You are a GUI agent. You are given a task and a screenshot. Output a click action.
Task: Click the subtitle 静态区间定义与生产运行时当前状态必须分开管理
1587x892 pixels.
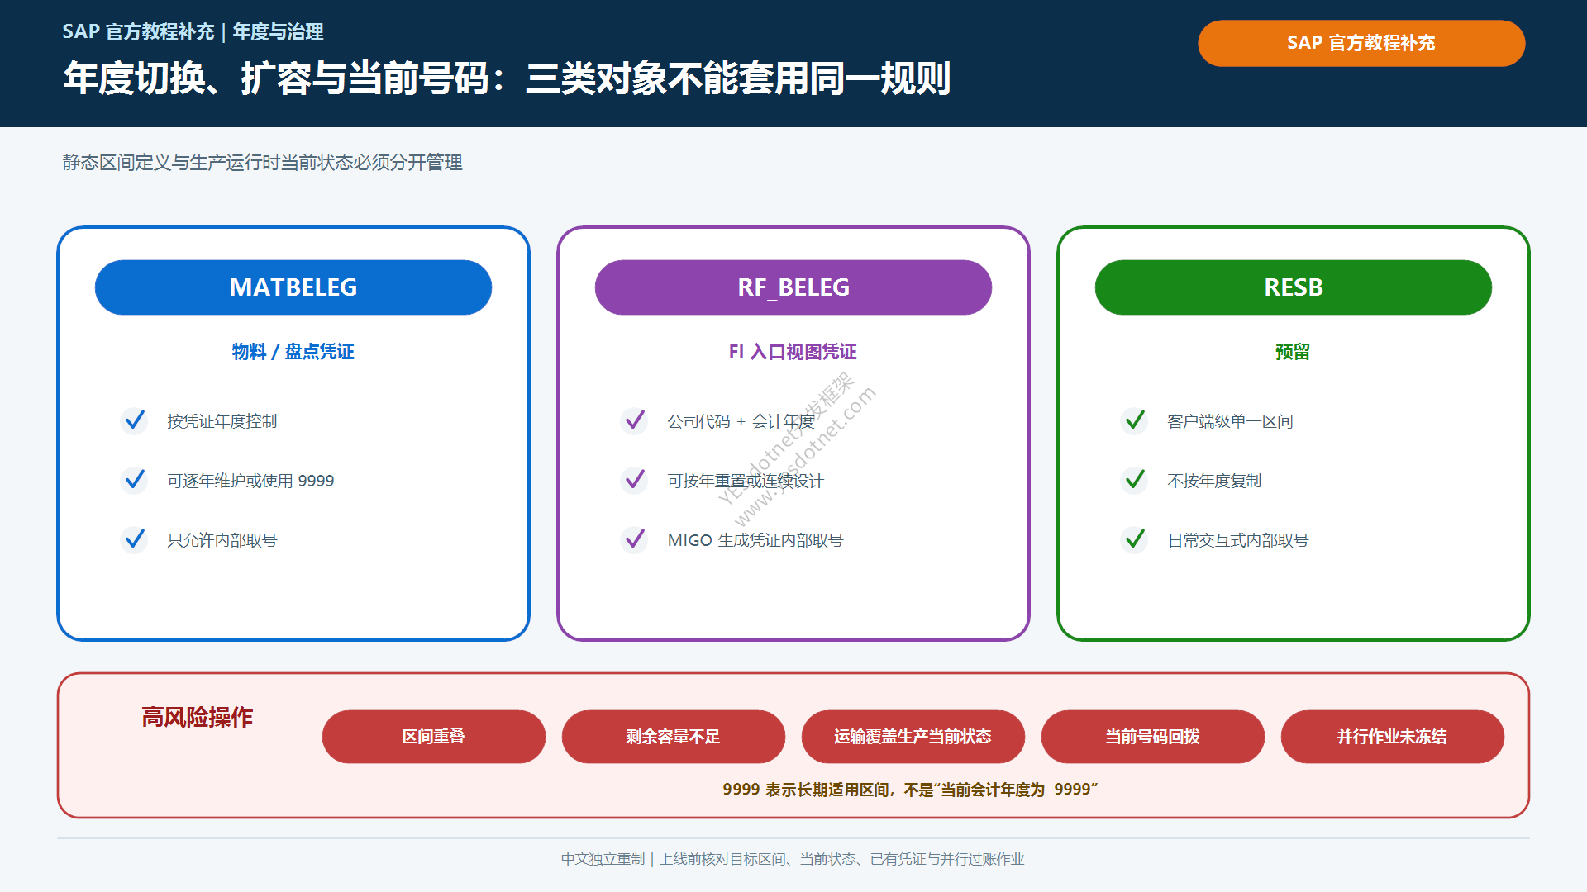pyautogui.click(x=263, y=163)
